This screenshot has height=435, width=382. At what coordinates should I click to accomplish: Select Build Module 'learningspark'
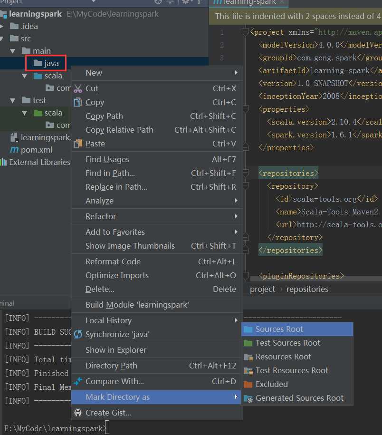157,305
